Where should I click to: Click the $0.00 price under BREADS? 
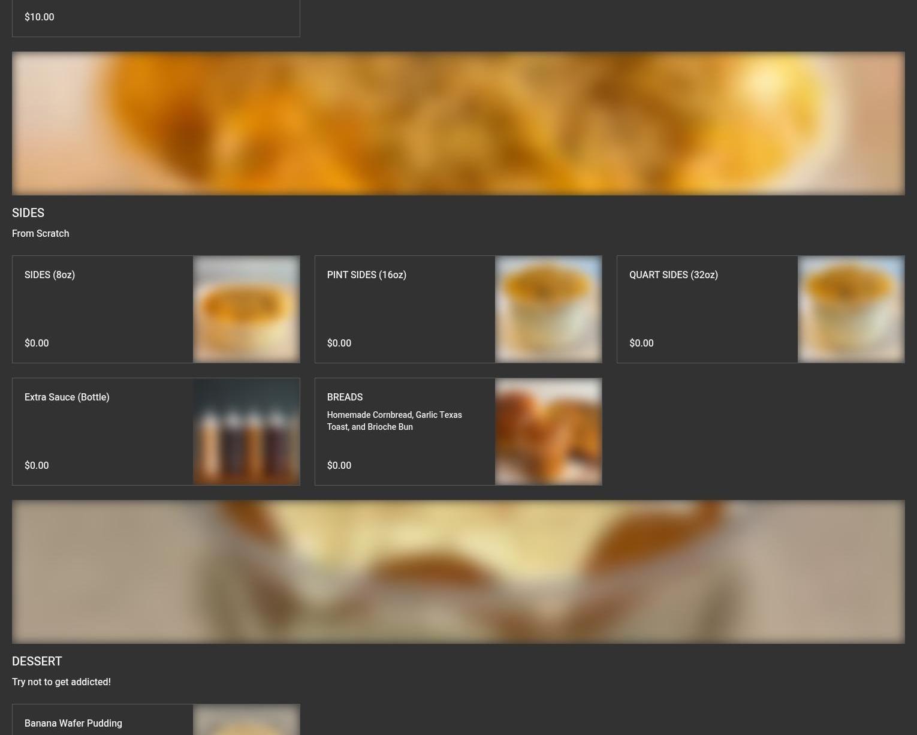click(339, 466)
